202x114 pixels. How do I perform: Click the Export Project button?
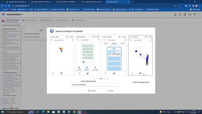tap(63, 20)
